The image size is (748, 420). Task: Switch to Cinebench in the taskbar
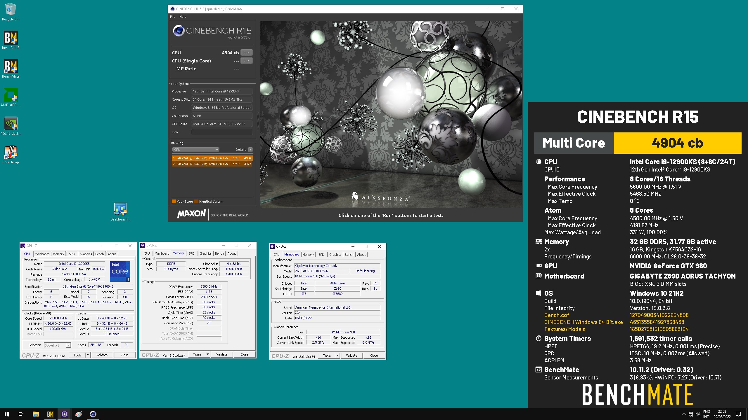[93, 414]
